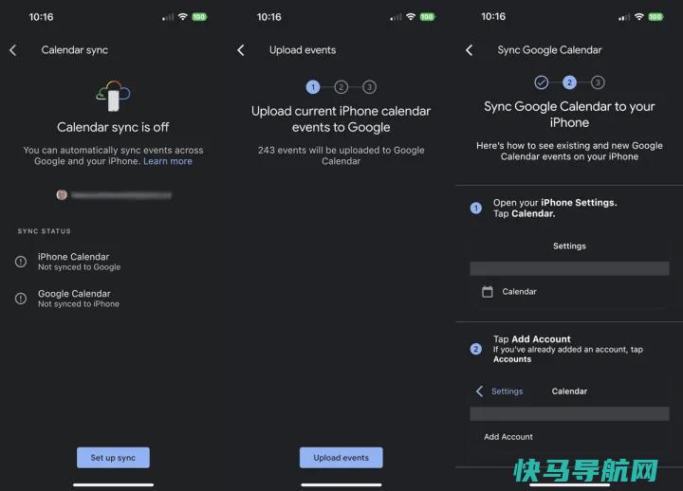The image size is (683, 491).
Task: Tap step 3 indicator on Upload events
Action: [369, 87]
